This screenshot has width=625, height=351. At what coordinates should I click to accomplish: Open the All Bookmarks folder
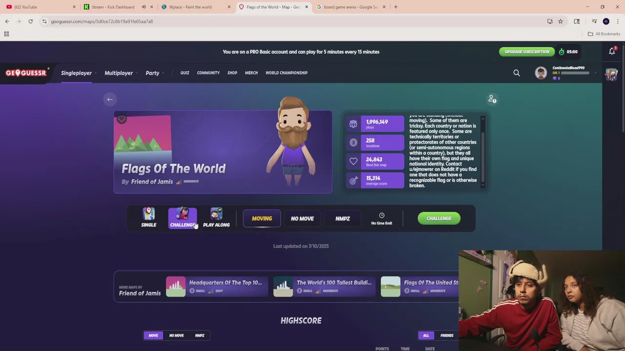click(604, 34)
